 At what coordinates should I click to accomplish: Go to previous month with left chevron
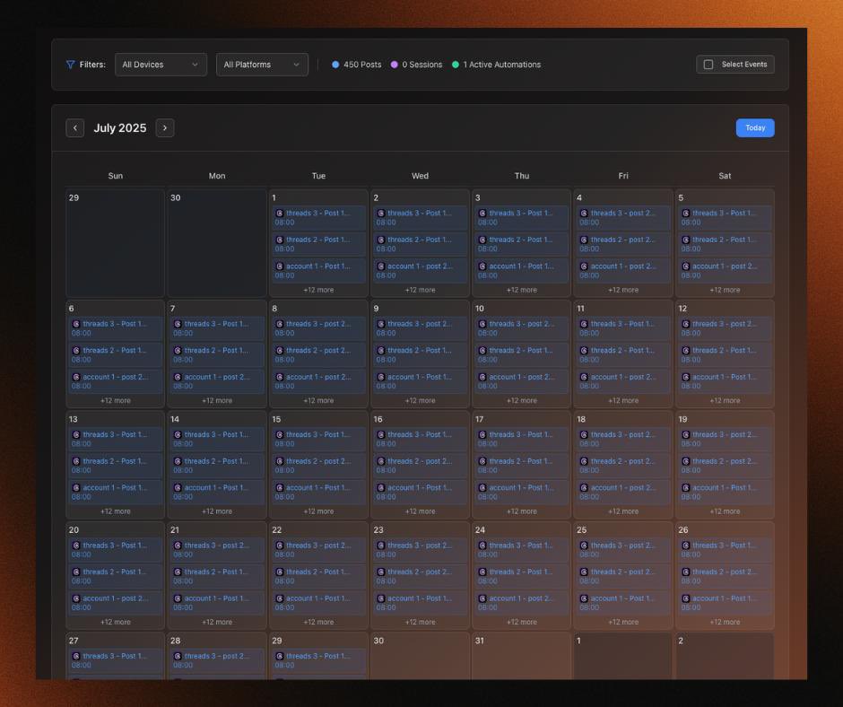point(74,128)
